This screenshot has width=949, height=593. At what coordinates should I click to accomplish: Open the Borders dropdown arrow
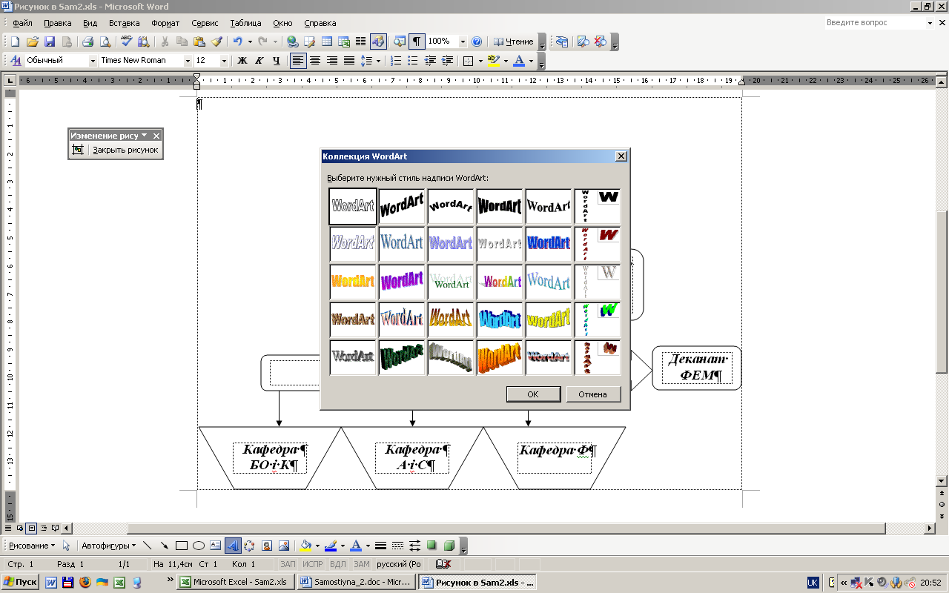(480, 61)
